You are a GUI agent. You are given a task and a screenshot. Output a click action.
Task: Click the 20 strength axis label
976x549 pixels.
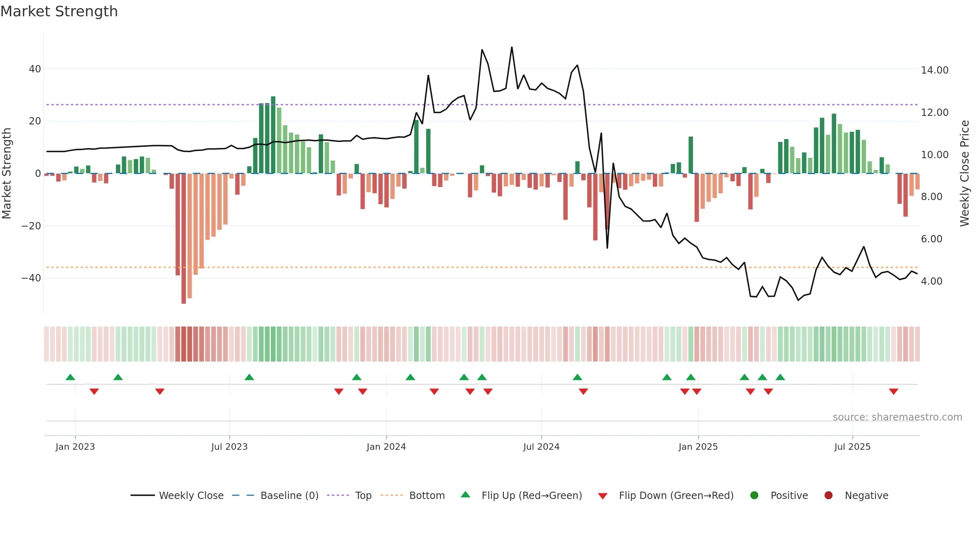click(35, 121)
